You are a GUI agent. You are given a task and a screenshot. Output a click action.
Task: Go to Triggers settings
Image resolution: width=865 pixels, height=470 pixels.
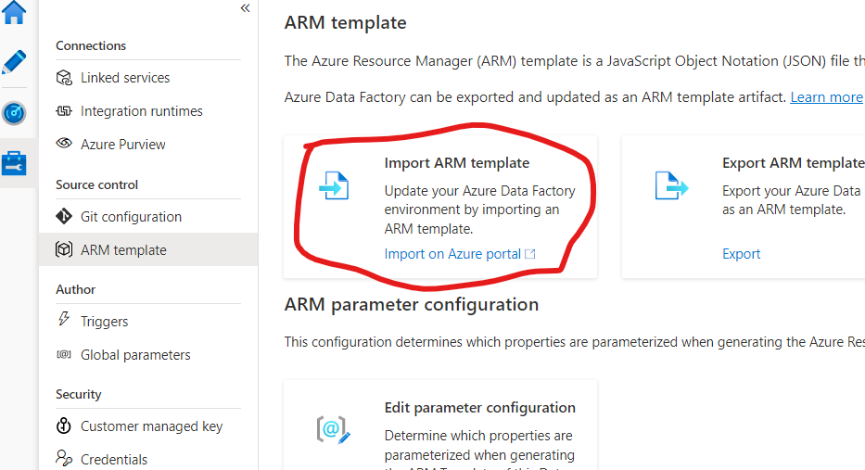(x=104, y=322)
